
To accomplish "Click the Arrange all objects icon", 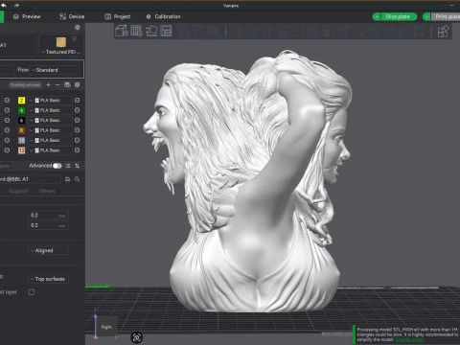I will point(166,31).
